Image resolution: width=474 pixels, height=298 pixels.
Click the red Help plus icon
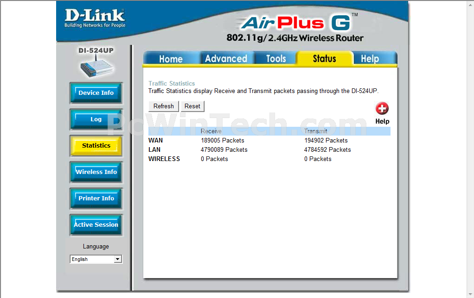coord(382,109)
